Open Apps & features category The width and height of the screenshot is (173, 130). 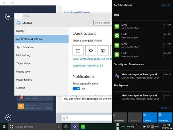pos(41,47)
